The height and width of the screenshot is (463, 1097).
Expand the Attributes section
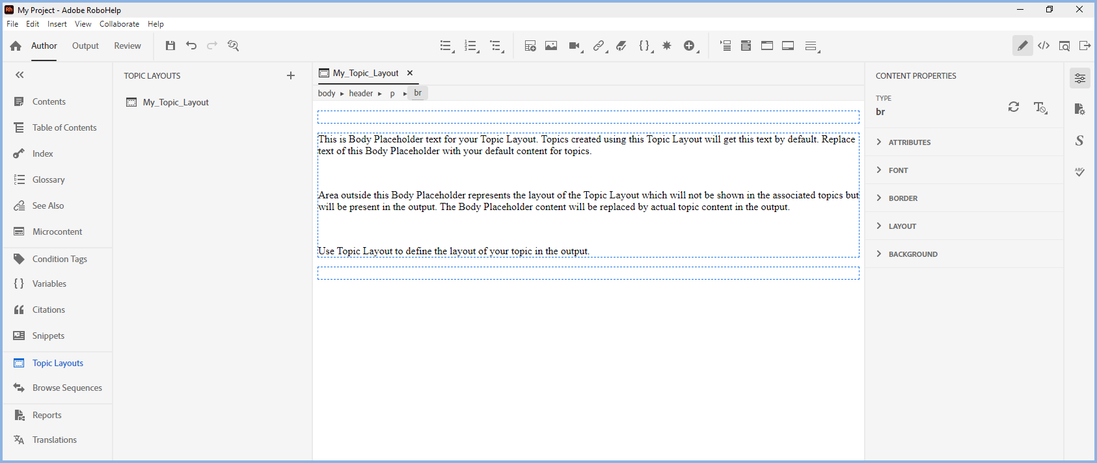click(909, 142)
